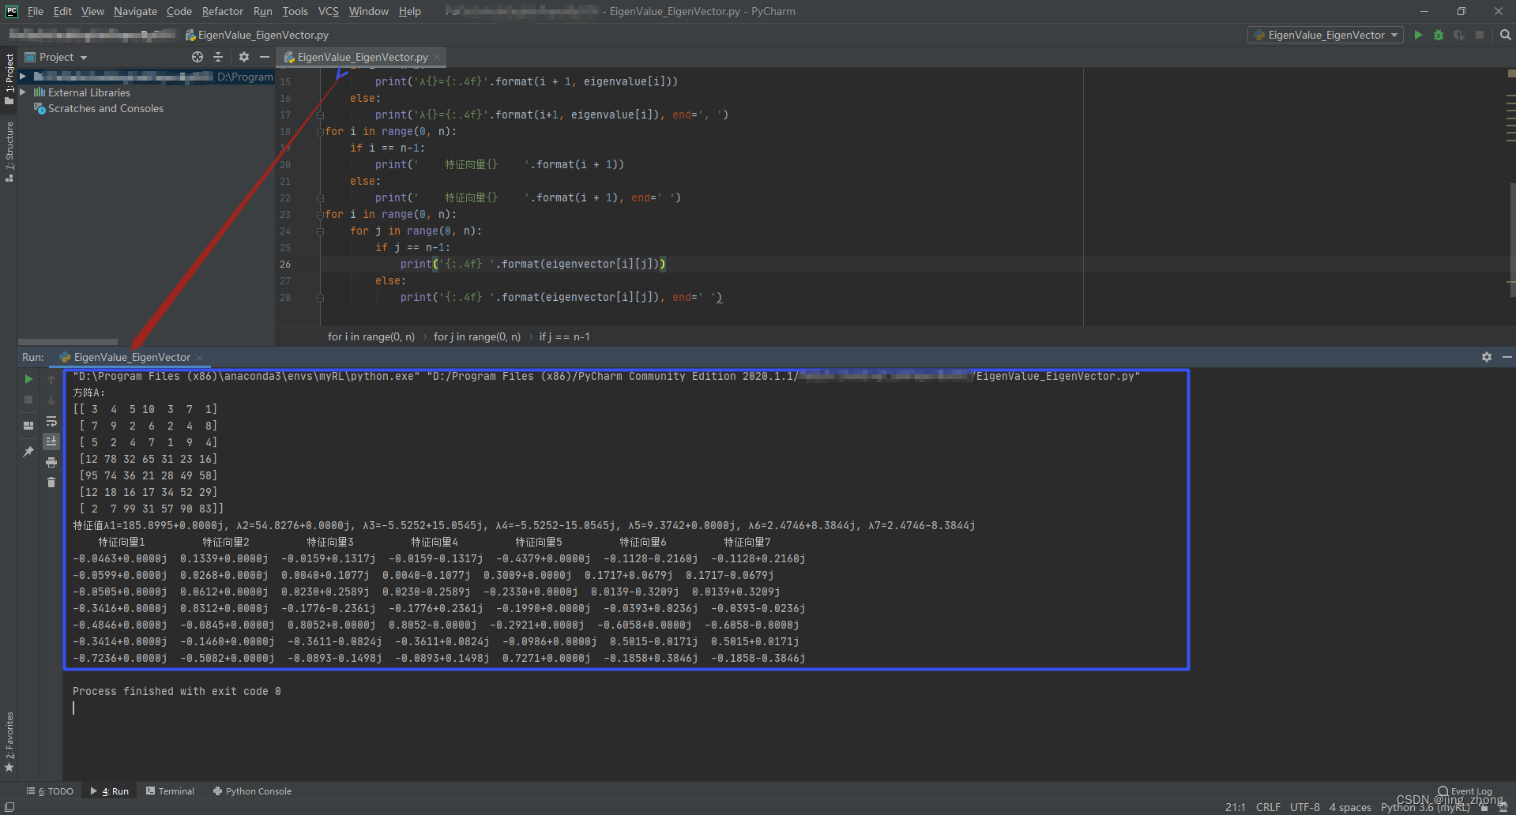
Task: Switch to the 4: Run tool tab
Action: click(x=110, y=791)
